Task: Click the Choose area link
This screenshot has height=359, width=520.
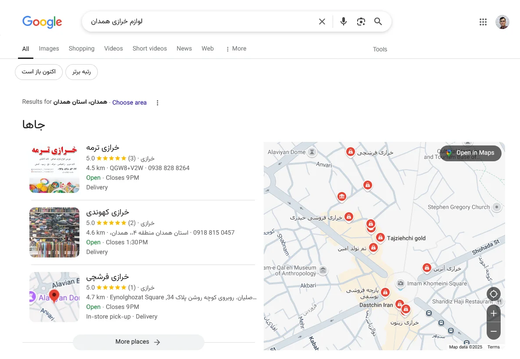Action: pyautogui.click(x=129, y=103)
